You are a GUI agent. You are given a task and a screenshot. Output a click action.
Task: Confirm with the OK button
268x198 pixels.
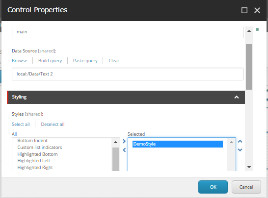point(213,187)
